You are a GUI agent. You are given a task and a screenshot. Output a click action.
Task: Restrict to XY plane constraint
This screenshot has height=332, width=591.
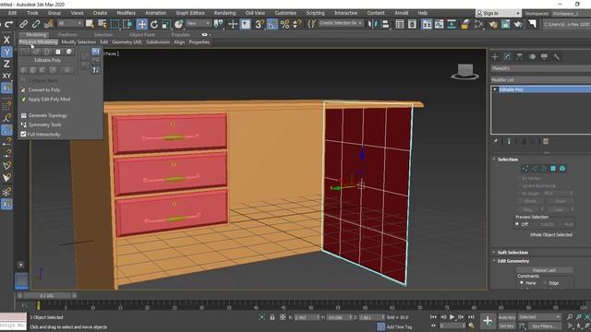[6, 76]
